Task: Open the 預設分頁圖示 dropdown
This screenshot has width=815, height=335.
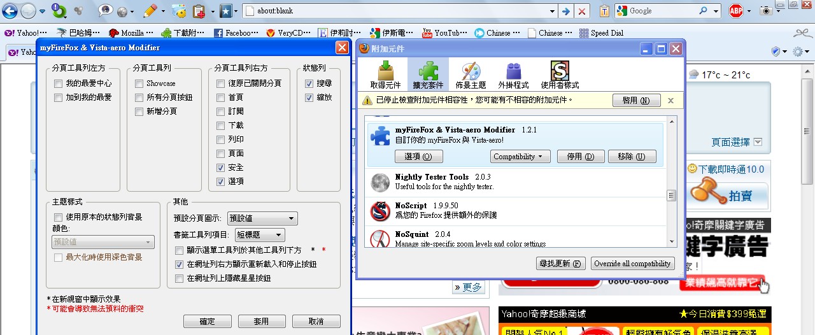Action: click(262, 218)
